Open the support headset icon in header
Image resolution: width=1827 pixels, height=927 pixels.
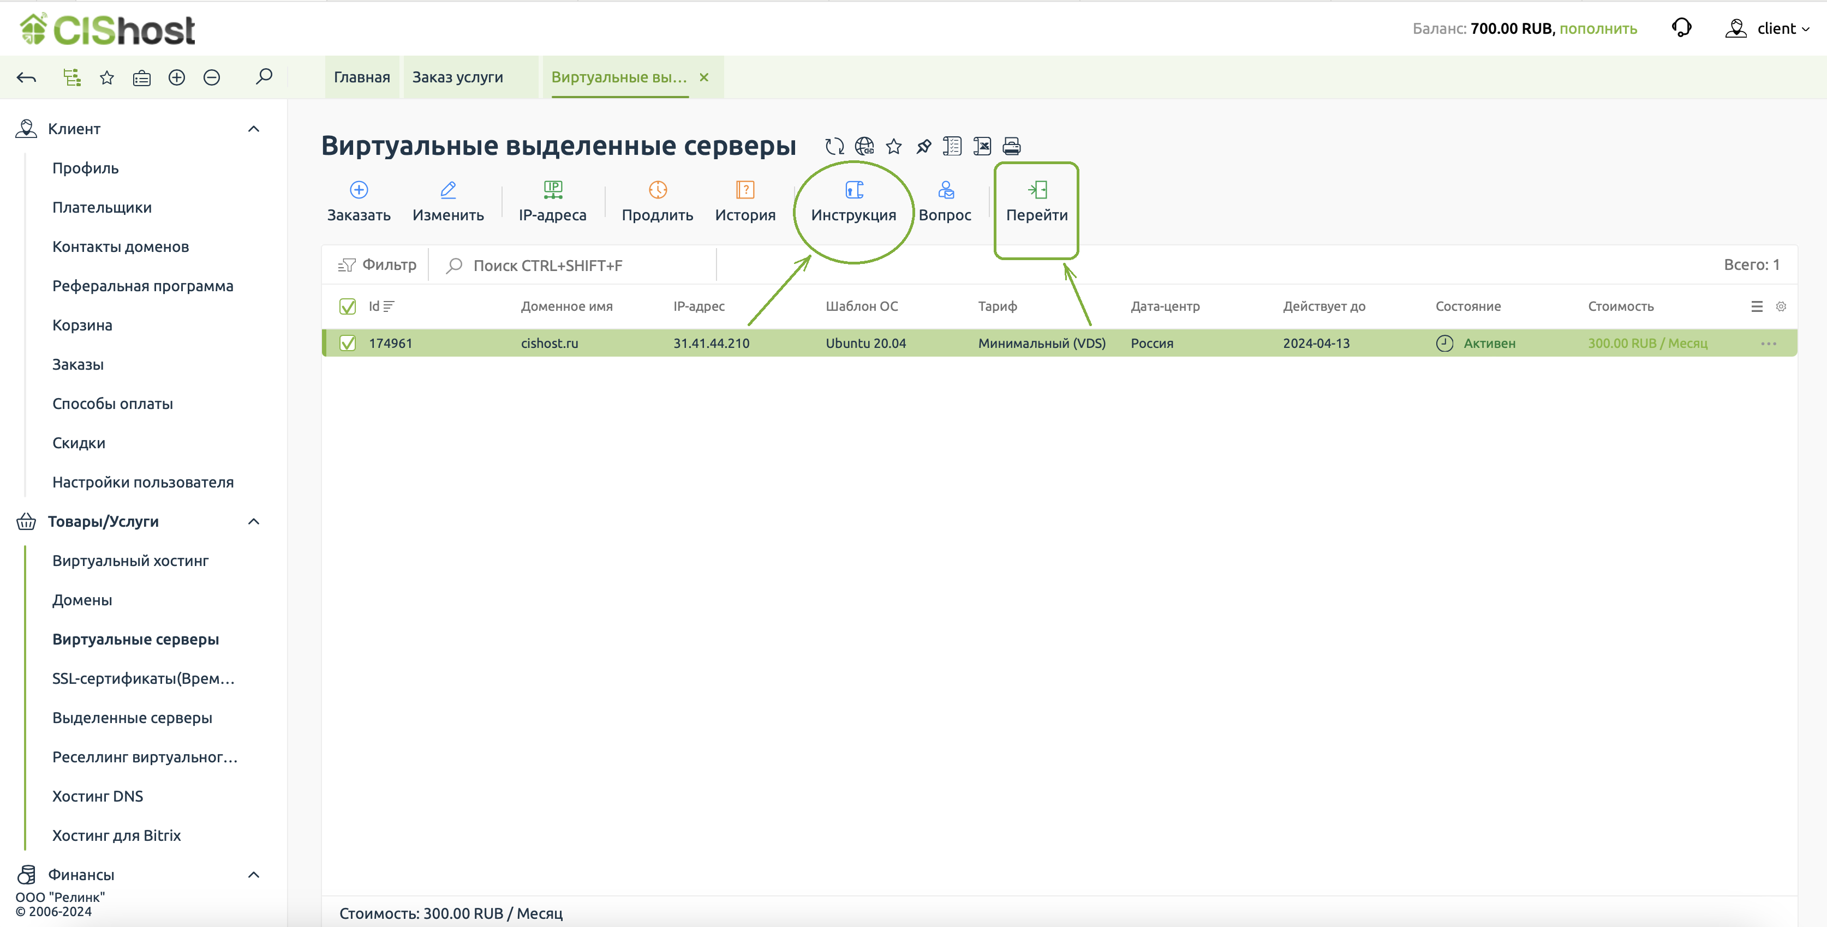click(1681, 28)
